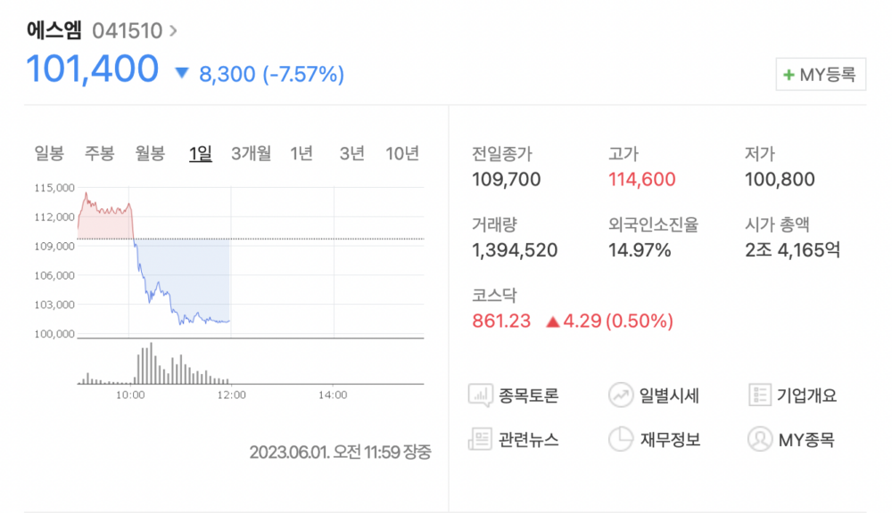Show the 1년 chart range

point(301,153)
